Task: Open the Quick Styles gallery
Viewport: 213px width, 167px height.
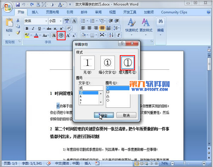Action: (x=132, y=26)
